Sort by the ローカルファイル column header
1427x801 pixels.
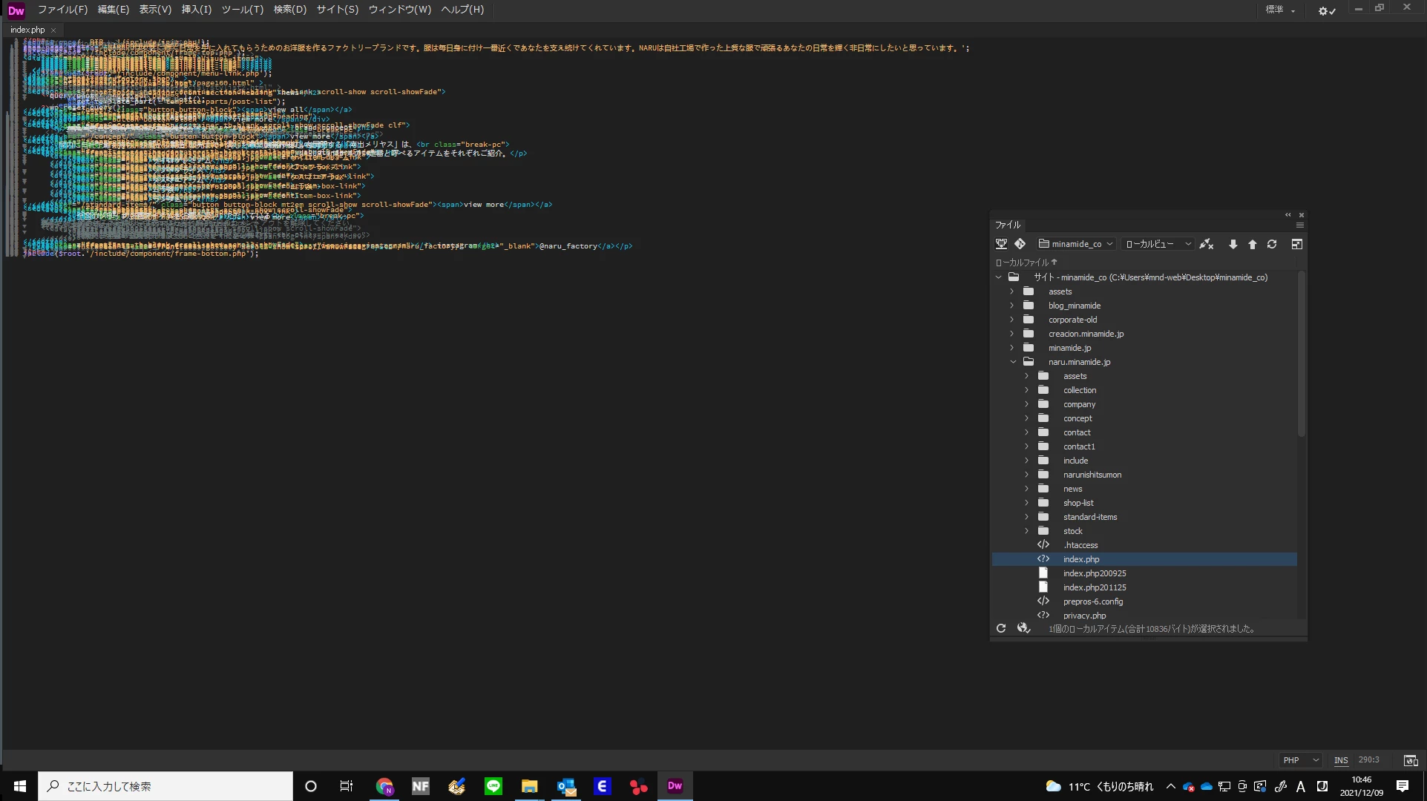1022,263
